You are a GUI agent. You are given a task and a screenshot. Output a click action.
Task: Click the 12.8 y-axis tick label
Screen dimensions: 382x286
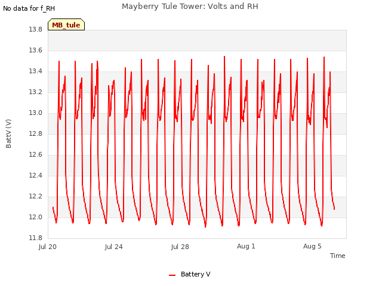coord(36,133)
